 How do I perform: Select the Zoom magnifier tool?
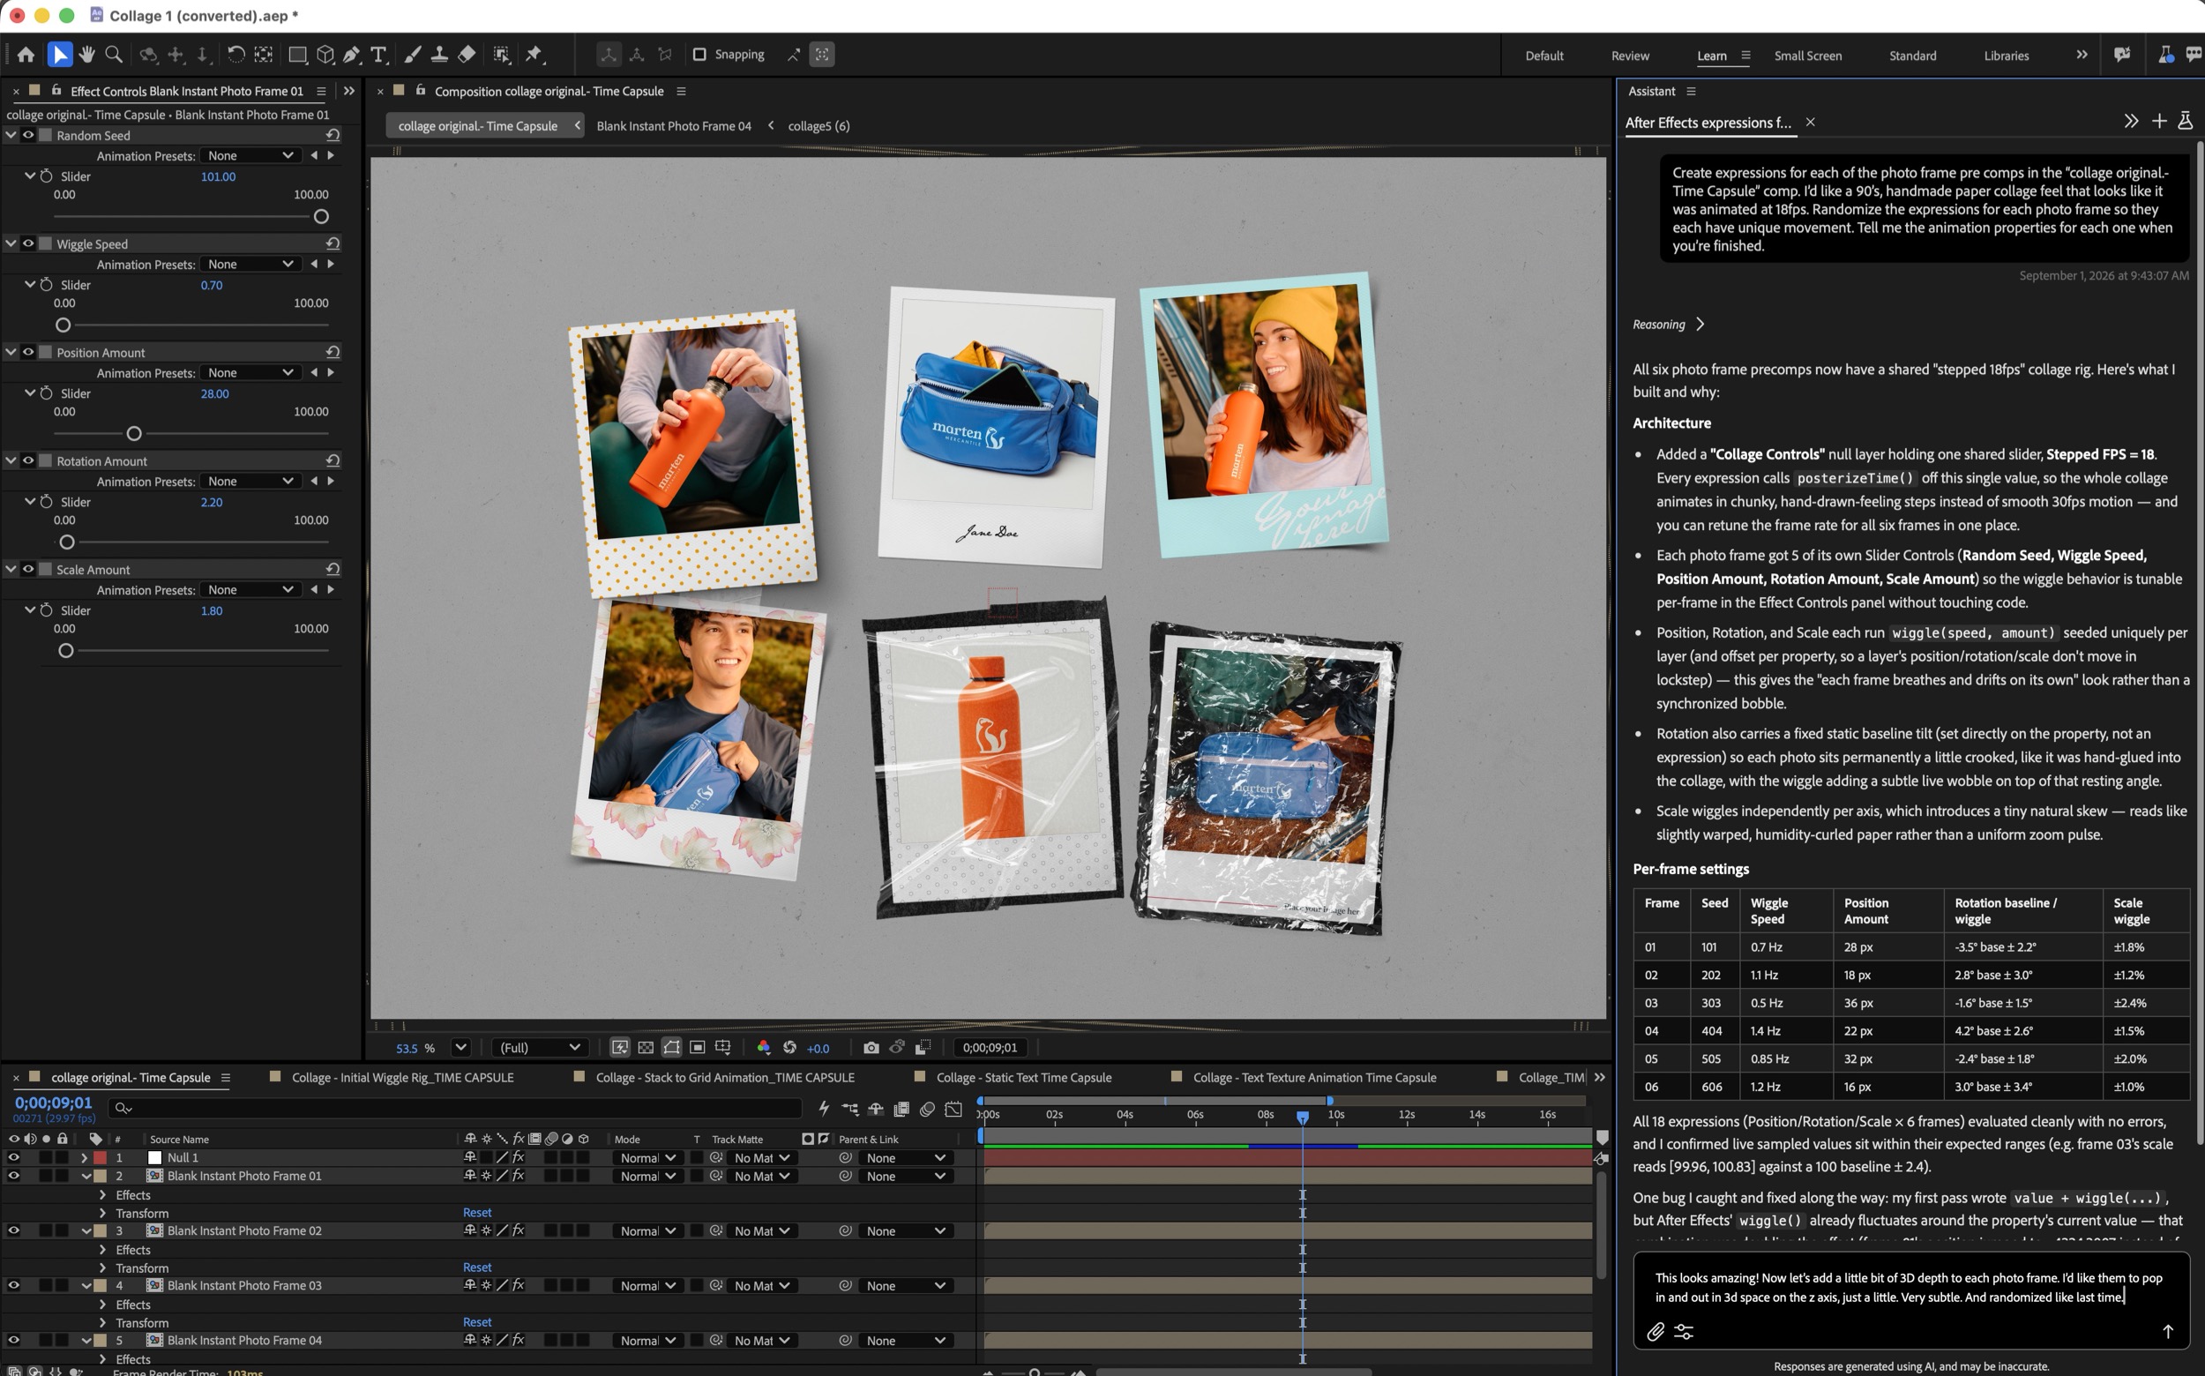(114, 55)
